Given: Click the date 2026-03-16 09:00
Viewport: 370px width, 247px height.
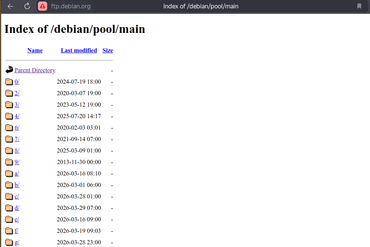Looking at the screenshot, I should [79, 219].
